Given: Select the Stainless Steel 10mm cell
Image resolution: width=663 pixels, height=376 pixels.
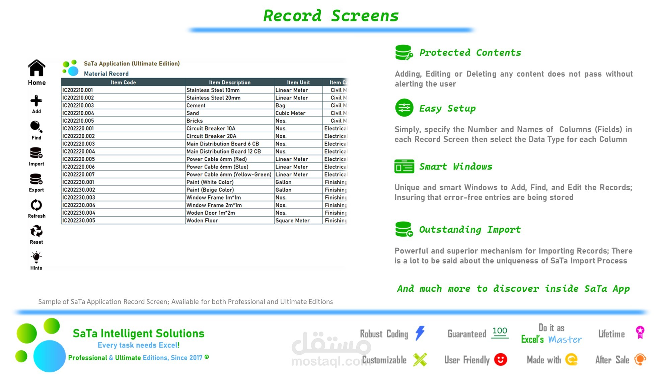Looking at the screenshot, I should (x=230, y=90).
